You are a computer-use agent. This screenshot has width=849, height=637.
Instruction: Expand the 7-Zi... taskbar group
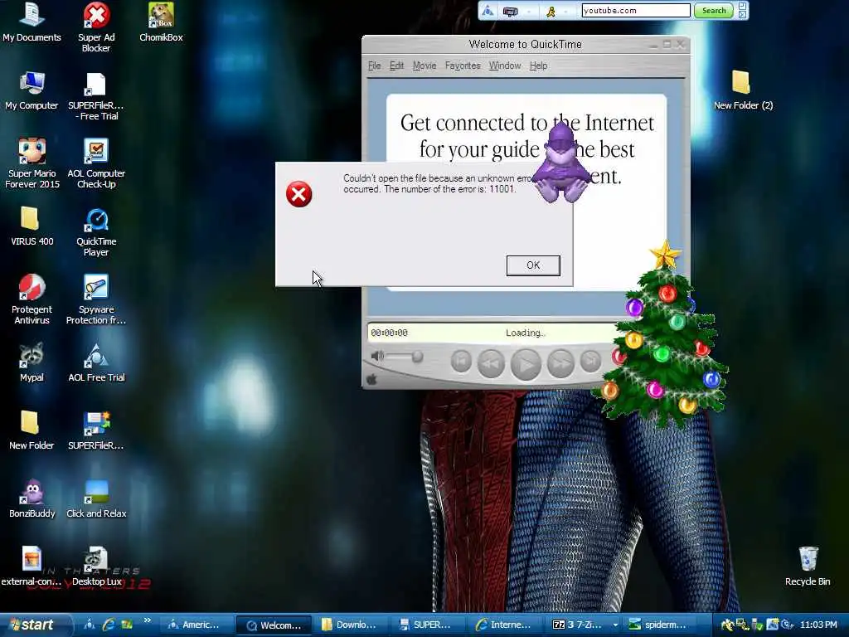point(585,625)
